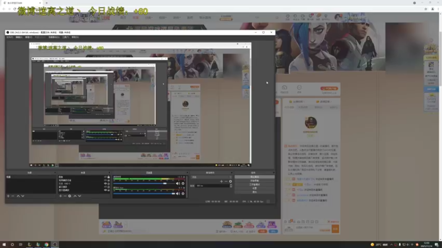Send chat message with orange send button

(x=335, y=229)
